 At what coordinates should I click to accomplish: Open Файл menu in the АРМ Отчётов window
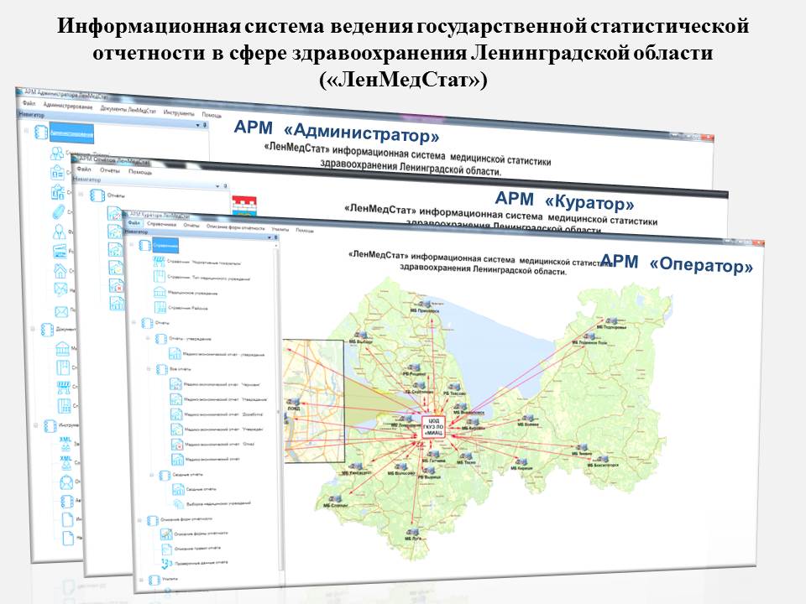coord(84,169)
